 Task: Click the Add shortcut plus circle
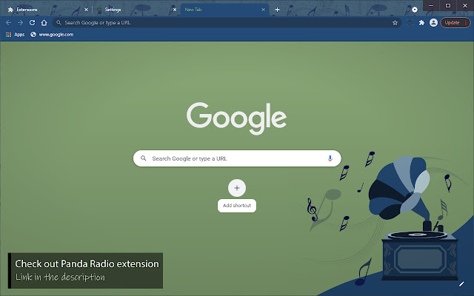coord(237,188)
